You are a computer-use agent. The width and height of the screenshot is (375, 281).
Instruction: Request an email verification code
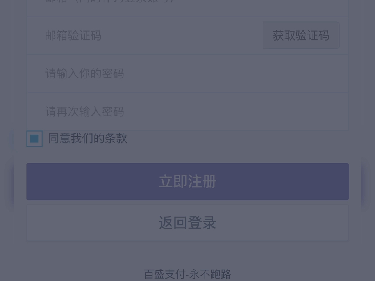[x=301, y=36]
